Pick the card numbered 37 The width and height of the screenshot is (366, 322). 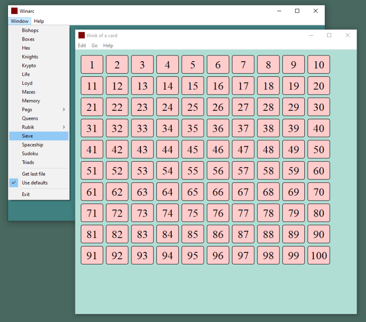243,128
